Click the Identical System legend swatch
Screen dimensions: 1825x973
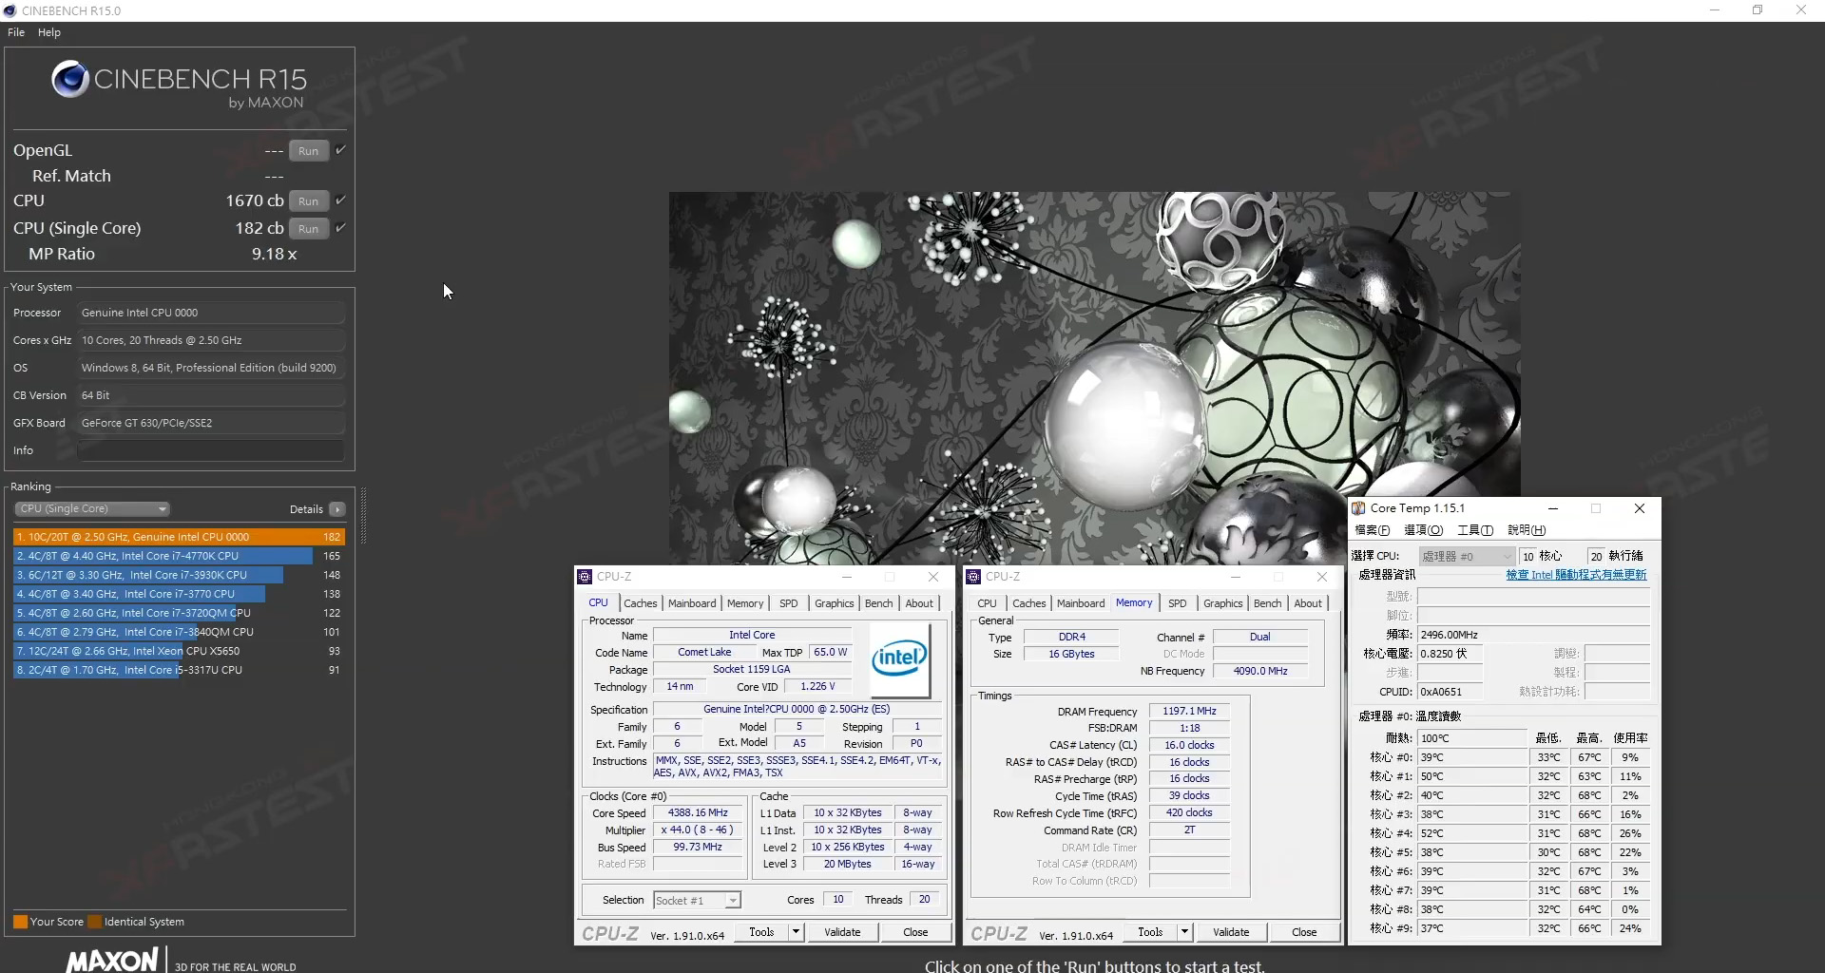(94, 922)
